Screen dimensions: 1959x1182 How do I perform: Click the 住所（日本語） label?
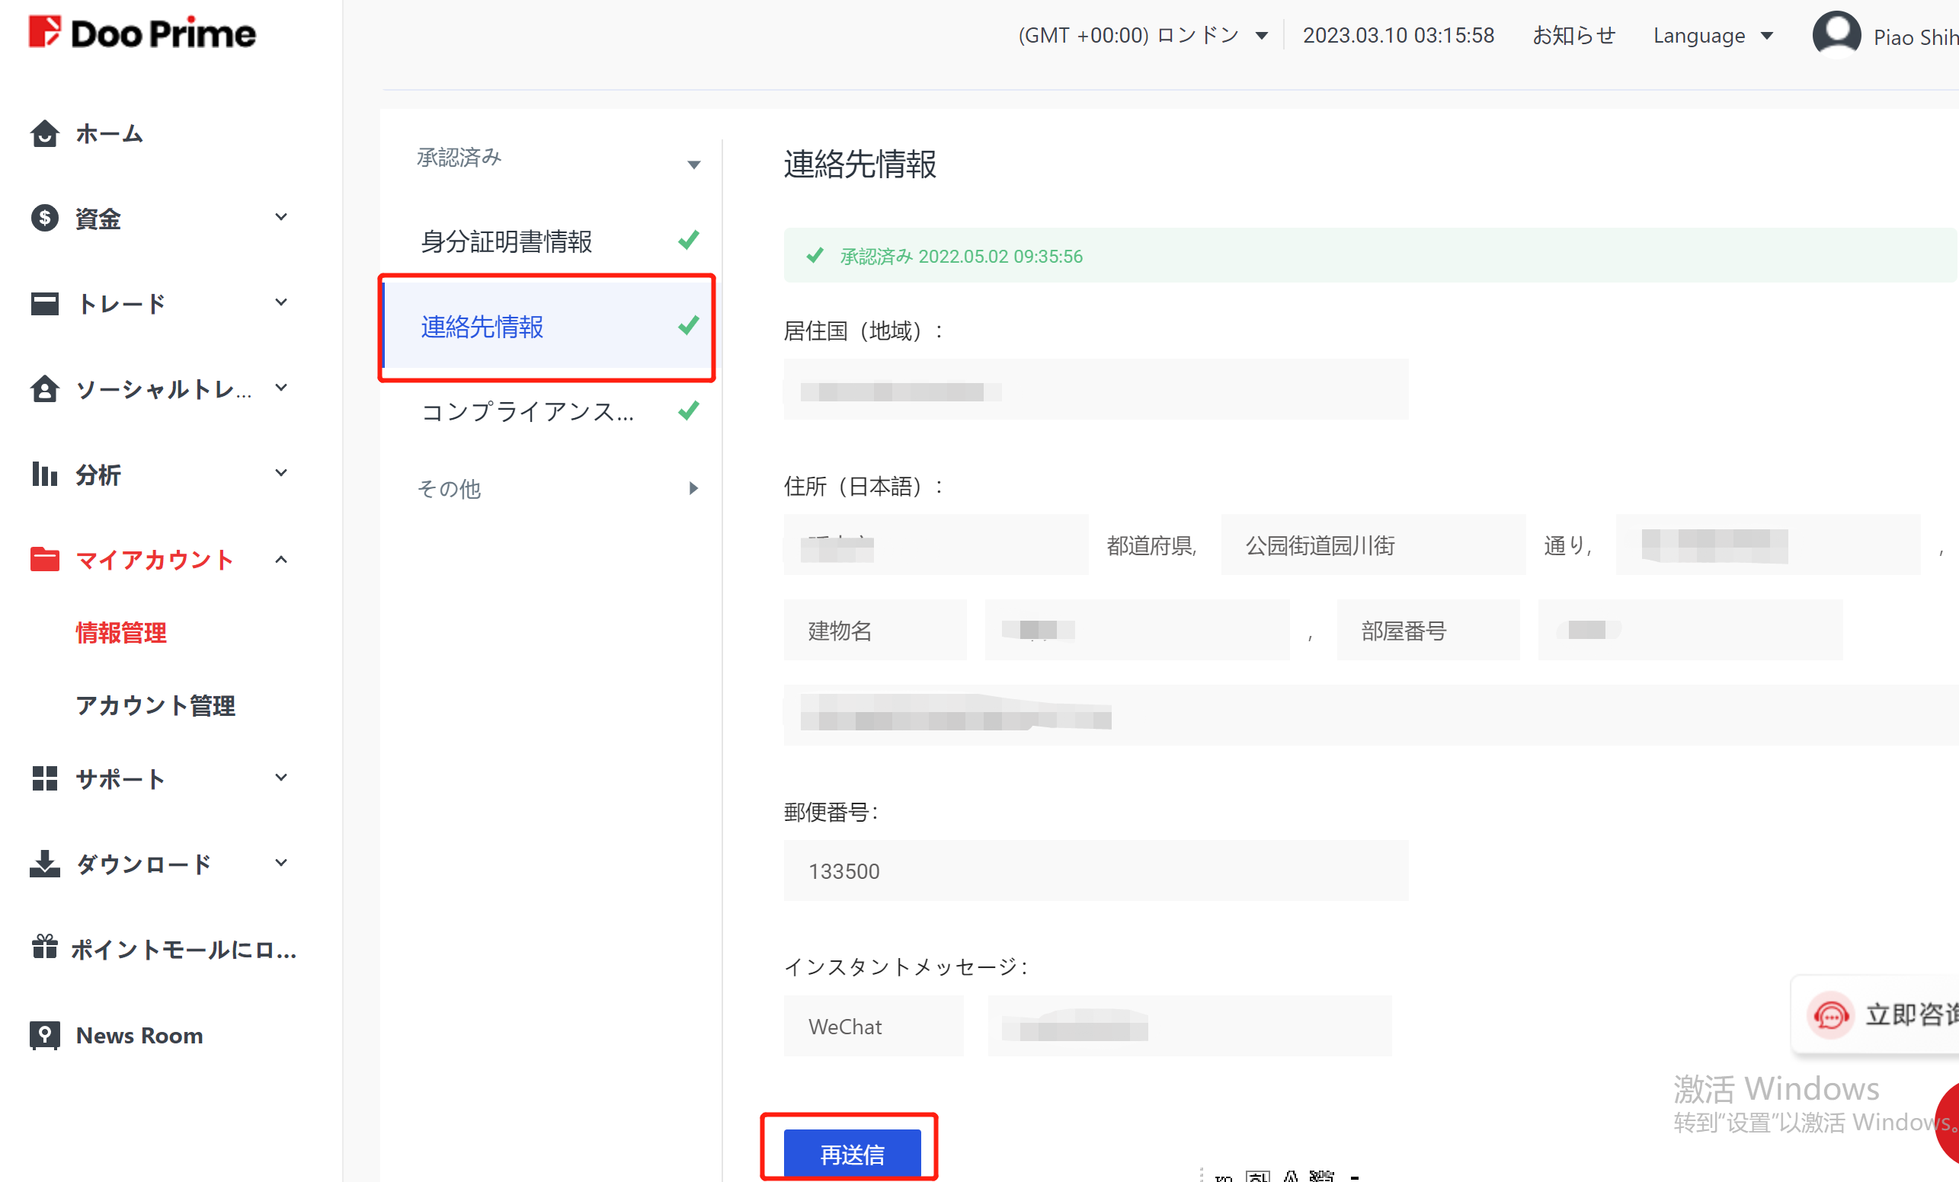[863, 486]
